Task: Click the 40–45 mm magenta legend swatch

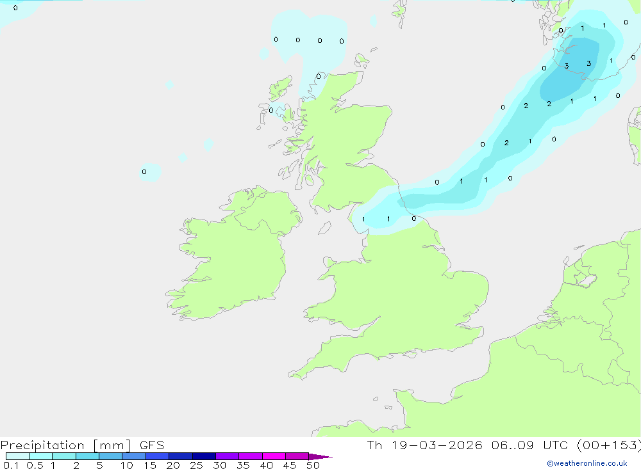Action: (x=274, y=456)
